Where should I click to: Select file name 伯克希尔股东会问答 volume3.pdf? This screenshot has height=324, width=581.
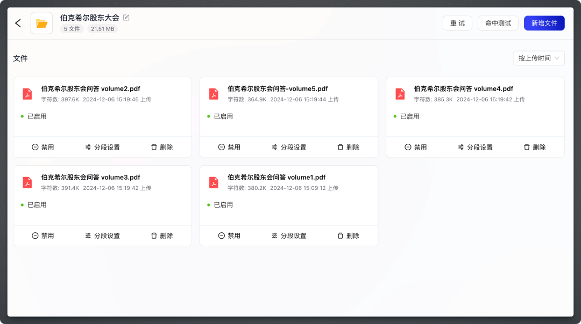[x=91, y=178]
